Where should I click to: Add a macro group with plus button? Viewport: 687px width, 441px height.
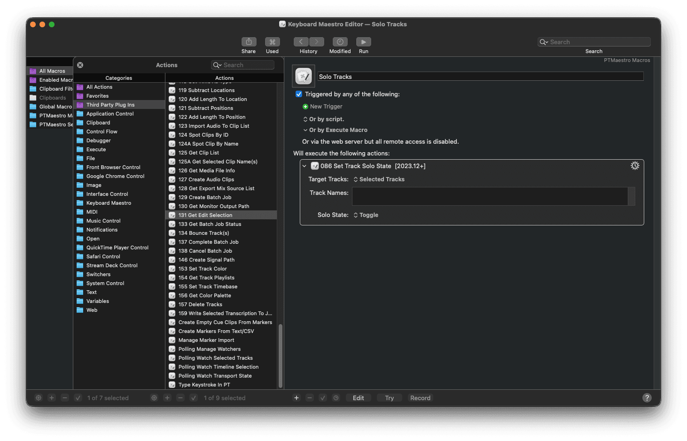52,398
